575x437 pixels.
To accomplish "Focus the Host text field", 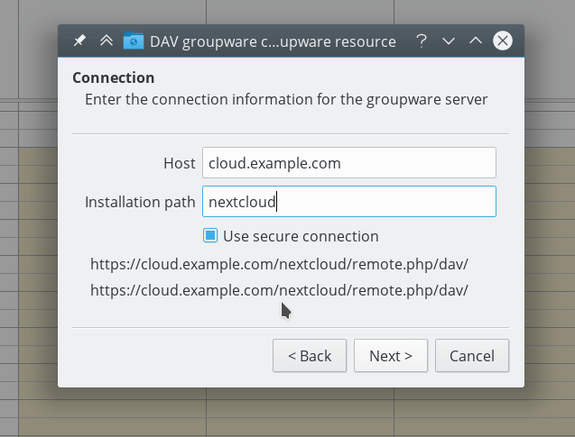I will click(348, 163).
